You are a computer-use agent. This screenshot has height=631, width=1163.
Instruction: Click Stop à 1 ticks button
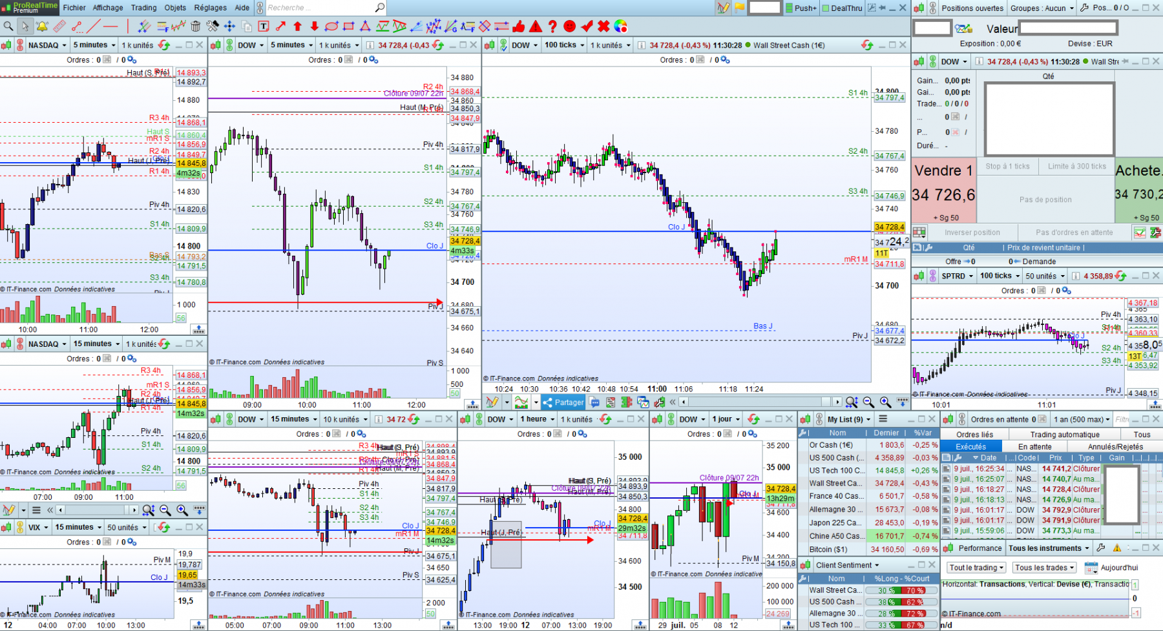tap(1007, 166)
